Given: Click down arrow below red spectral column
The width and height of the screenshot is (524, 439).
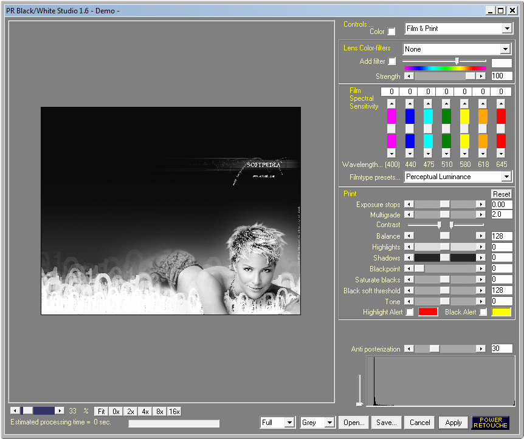Looking at the screenshot, I should (501, 153).
